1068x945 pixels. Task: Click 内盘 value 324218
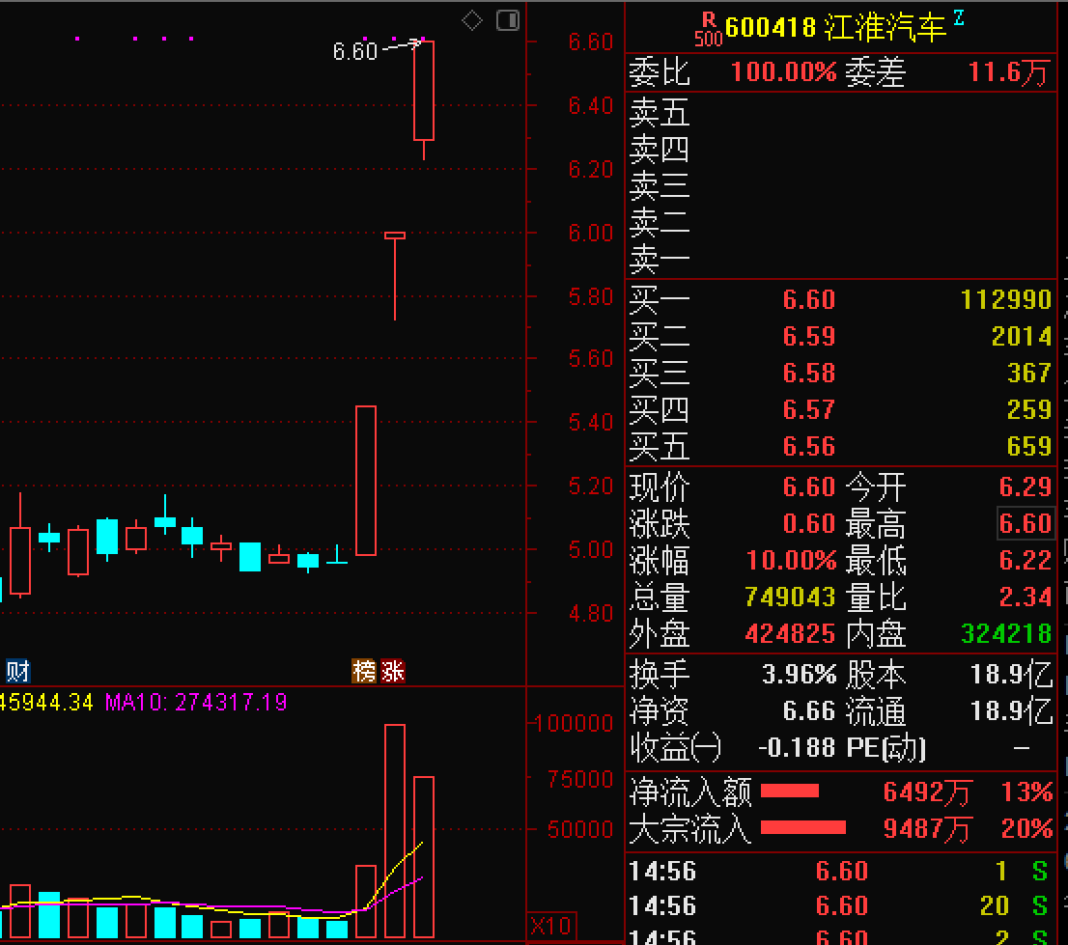pos(1006,634)
